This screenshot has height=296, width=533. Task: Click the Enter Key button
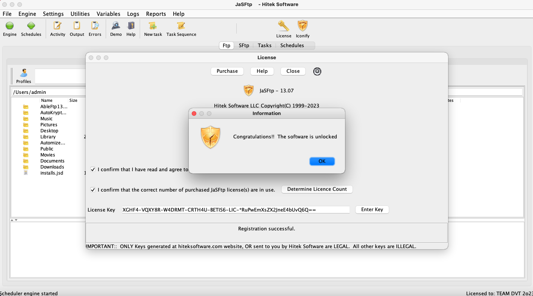372,210
